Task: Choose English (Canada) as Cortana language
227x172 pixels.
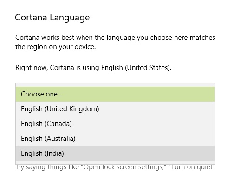Action: coord(115,124)
